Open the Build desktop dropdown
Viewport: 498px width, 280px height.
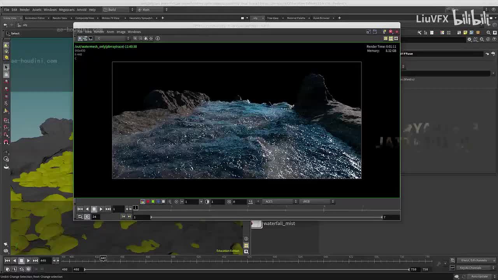tap(118, 10)
